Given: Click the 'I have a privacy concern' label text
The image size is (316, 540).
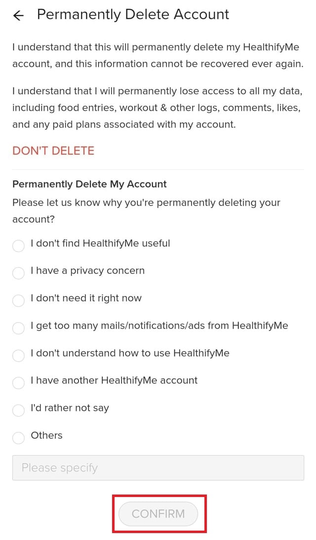Looking at the screenshot, I should click(87, 270).
